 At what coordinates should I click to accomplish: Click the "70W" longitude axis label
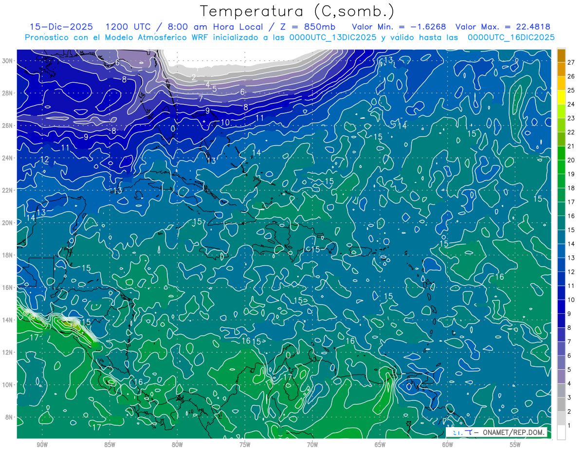(312, 445)
